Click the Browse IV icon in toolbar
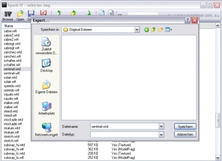 click(8, 16)
